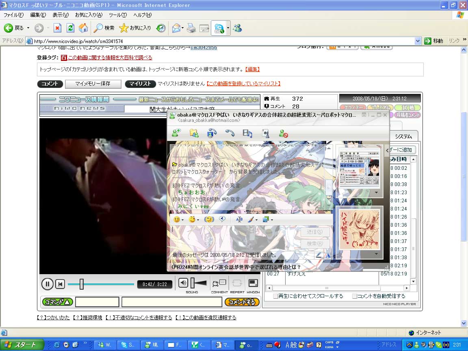Viewport: 468px width, 351px height.
Task: Block contact icon in Messenger toolbar
Action: tap(283, 133)
